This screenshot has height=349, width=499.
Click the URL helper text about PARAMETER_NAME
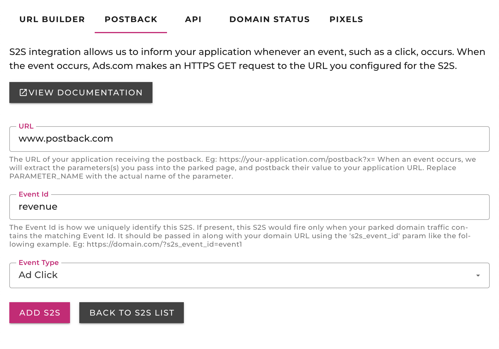tap(121, 176)
